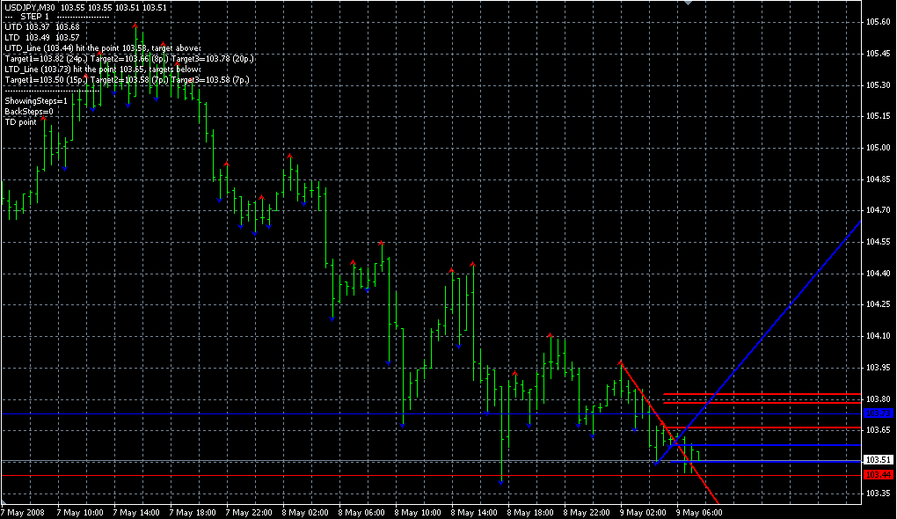
Task: Click the 105.00 price scale label
Action: [879, 148]
